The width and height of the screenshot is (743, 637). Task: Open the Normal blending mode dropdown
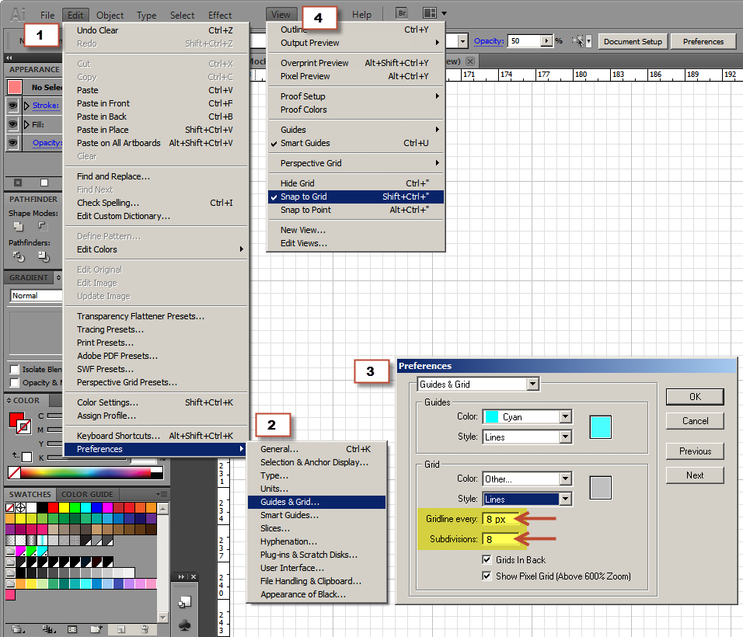point(37,295)
